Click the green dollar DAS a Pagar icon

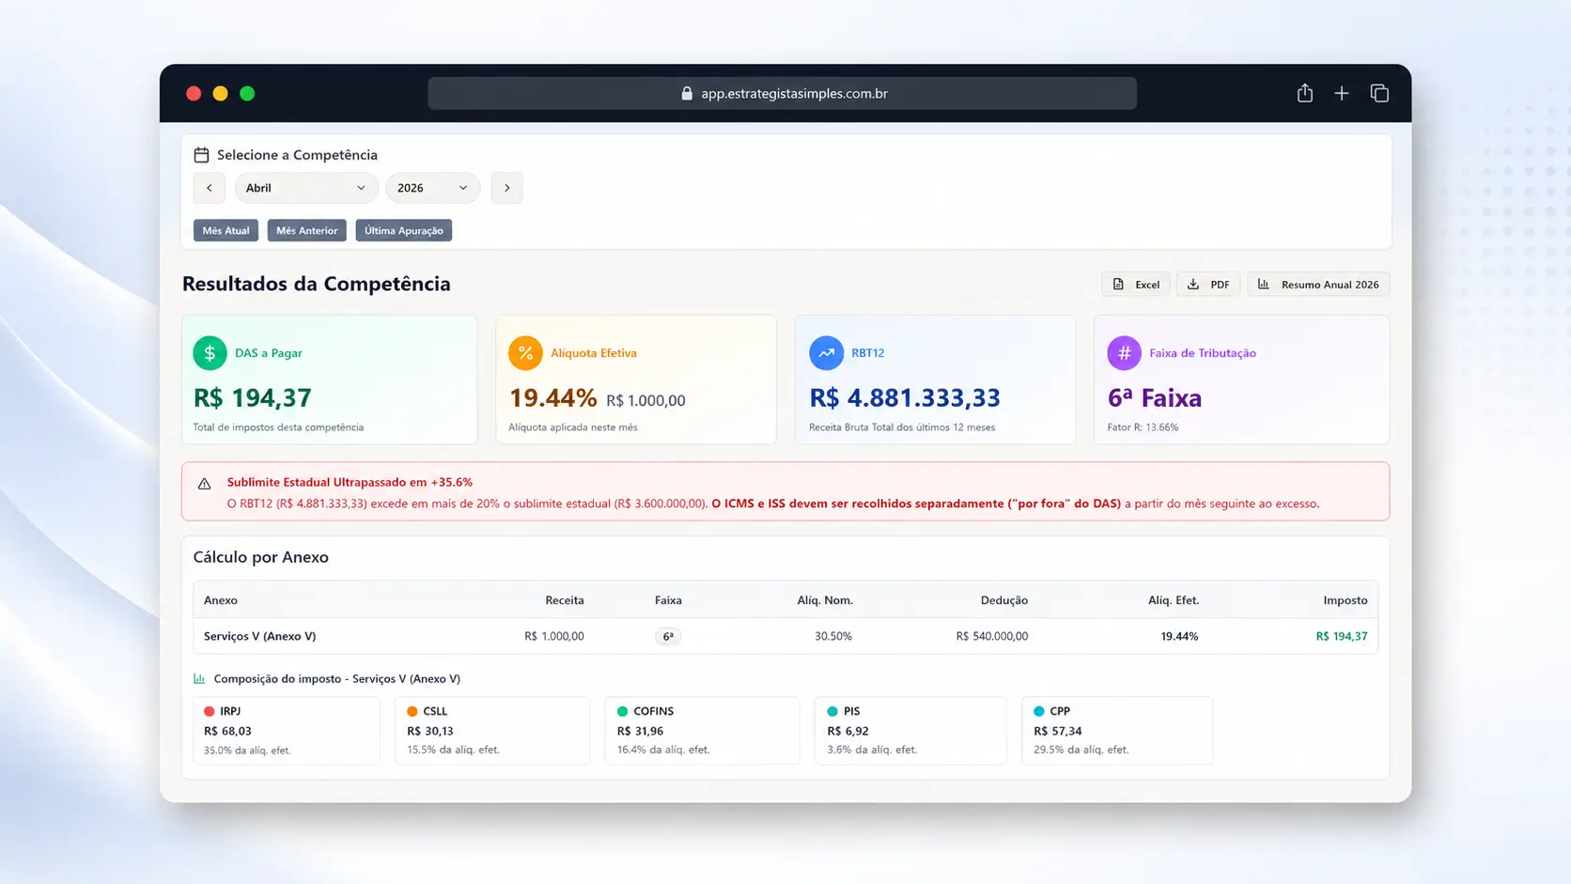pyautogui.click(x=210, y=353)
